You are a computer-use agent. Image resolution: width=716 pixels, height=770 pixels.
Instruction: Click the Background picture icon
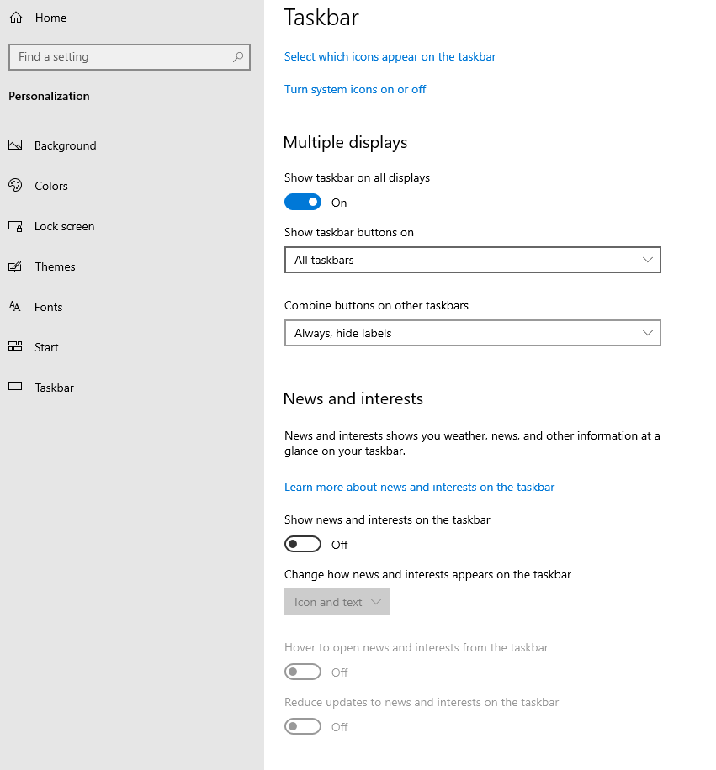15,145
